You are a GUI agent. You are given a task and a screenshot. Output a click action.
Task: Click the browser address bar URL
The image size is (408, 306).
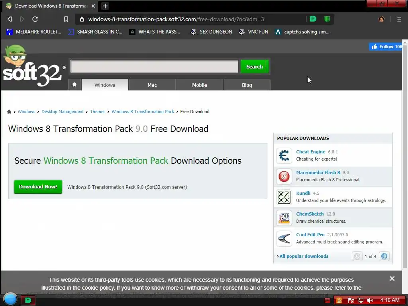tap(176, 19)
